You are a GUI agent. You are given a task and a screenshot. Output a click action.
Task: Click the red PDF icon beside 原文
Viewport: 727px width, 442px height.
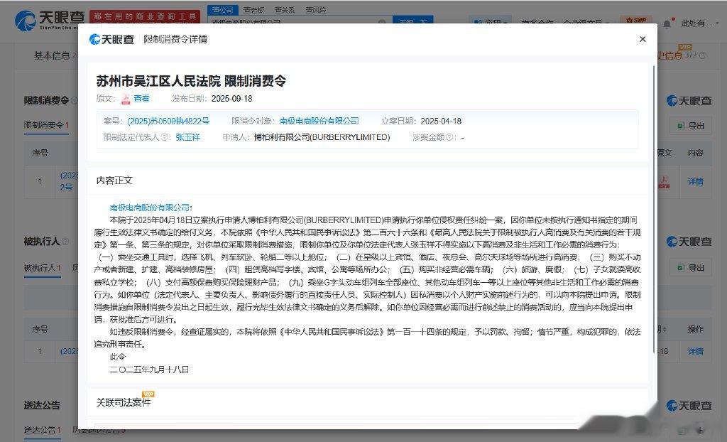pos(126,99)
